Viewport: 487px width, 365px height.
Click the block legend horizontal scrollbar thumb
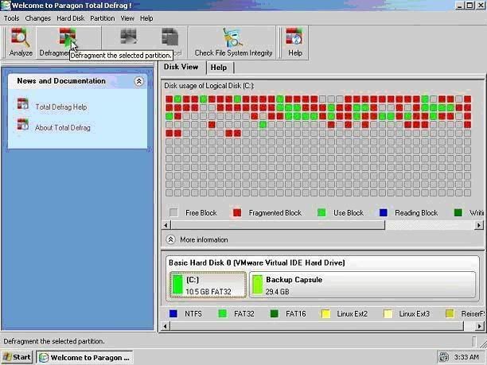278,225
